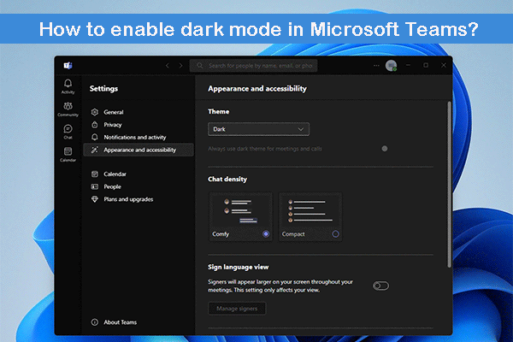Click the Plans and upgrades diamond icon
This screenshot has width=513, height=342.
(95, 199)
